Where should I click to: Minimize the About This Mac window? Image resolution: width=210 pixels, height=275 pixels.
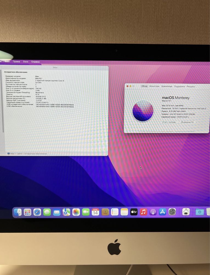(130, 86)
